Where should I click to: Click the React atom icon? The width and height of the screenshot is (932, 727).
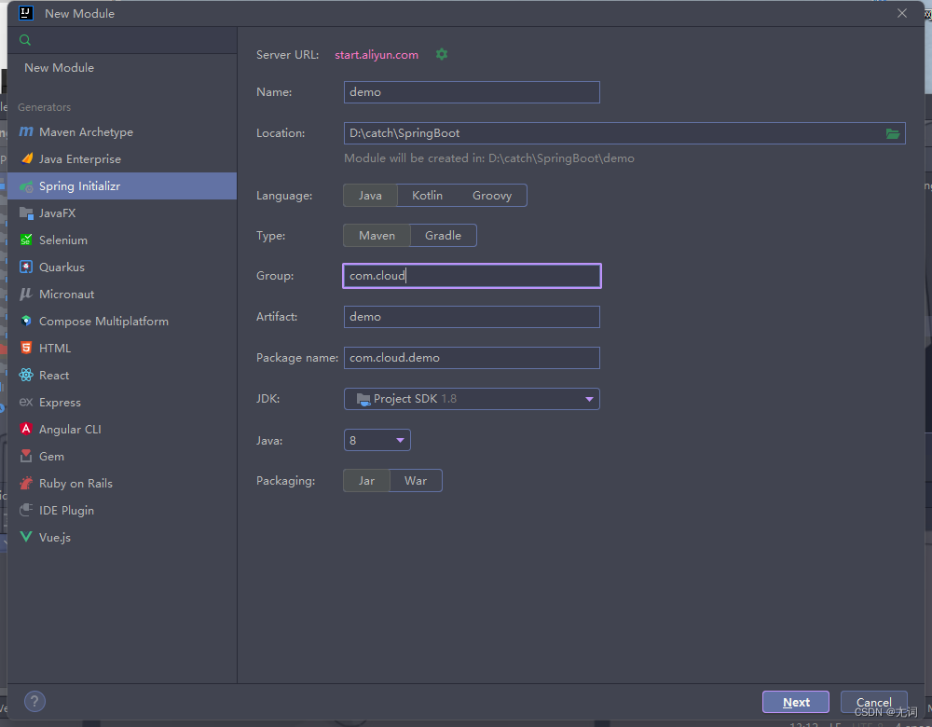point(26,375)
